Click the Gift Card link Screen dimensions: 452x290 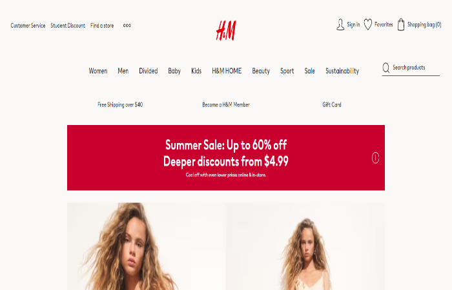tap(332, 104)
